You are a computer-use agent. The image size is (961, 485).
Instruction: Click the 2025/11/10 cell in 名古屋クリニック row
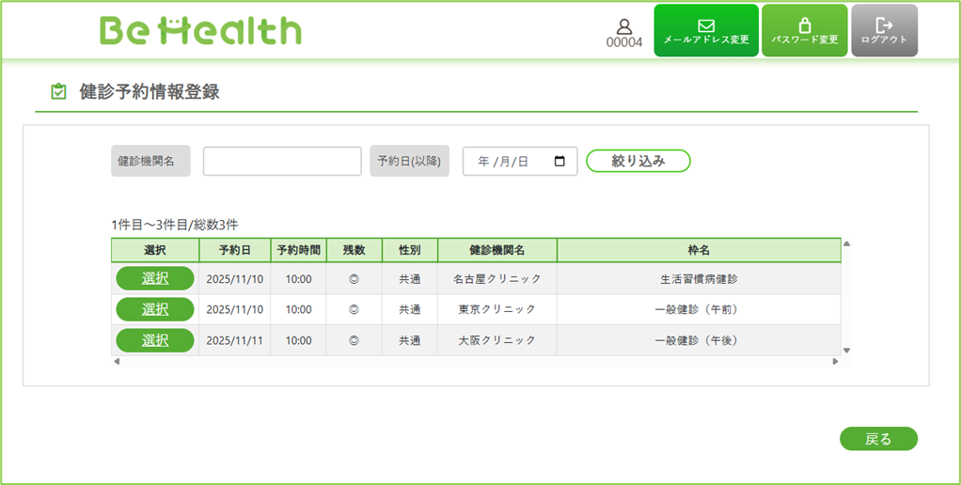pyautogui.click(x=235, y=278)
